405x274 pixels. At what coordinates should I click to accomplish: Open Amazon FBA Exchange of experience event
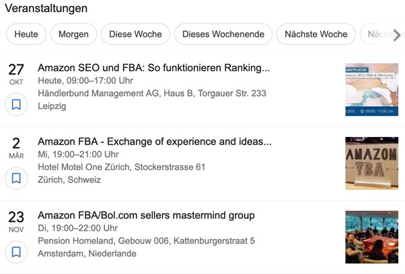pyautogui.click(x=155, y=142)
